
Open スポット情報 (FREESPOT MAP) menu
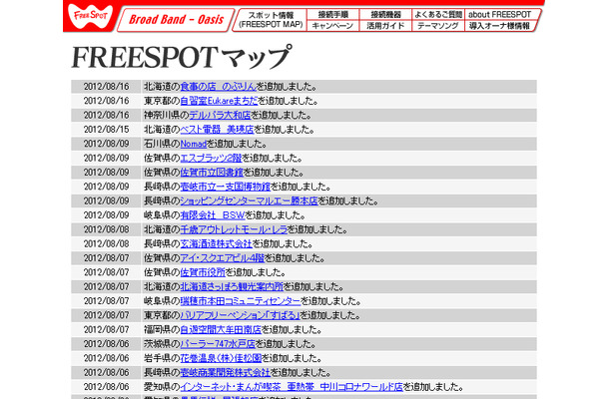coord(271,19)
